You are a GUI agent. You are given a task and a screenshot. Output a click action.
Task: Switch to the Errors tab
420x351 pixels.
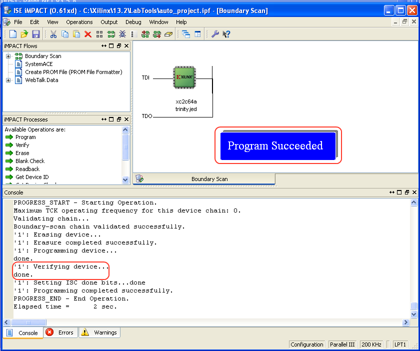pos(60,332)
